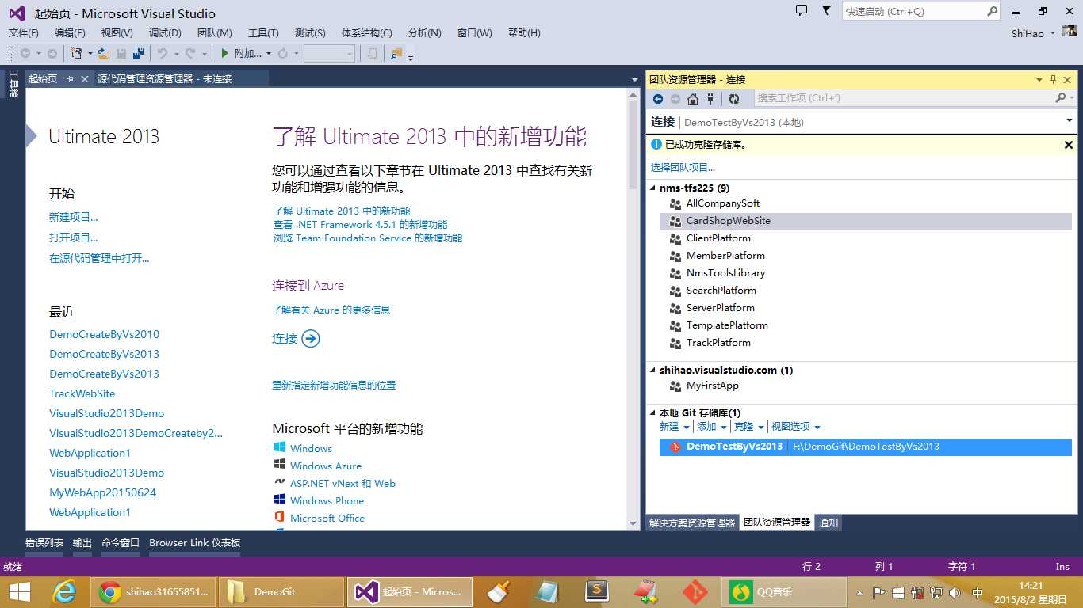Click the 打开项目... link
Screen dimensions: 1083x608
74,237
